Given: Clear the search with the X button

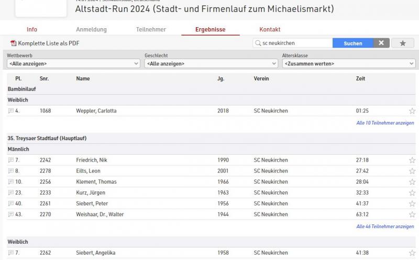Looking at the screenshot, I should [381, 43].
